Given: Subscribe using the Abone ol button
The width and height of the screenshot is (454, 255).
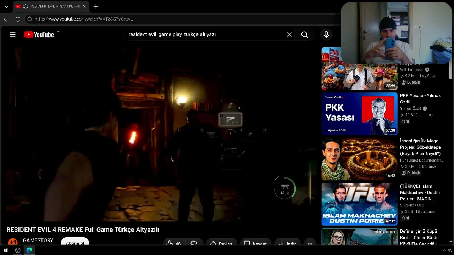Looking at the screenshot, I should [x=75, y=242].
